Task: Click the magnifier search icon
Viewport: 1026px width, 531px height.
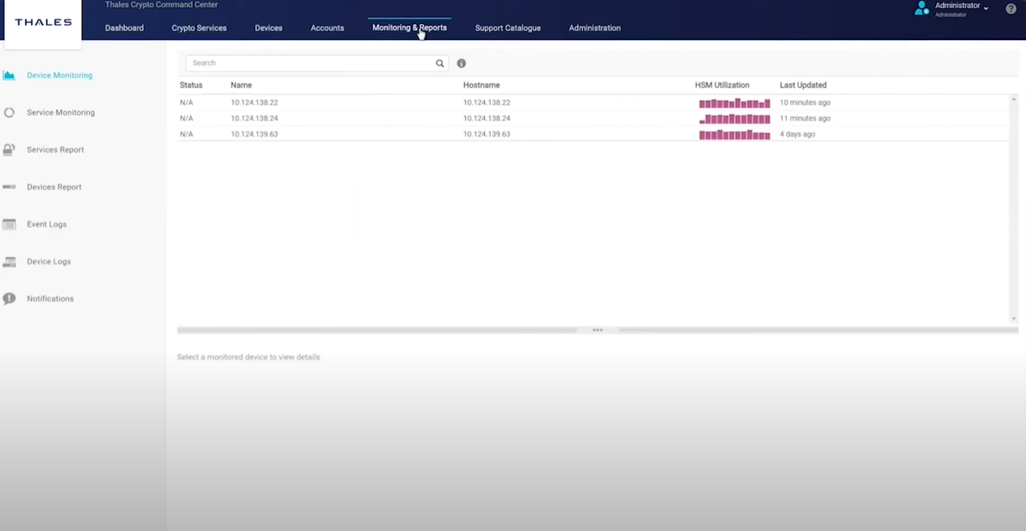Action: point(440,64)
